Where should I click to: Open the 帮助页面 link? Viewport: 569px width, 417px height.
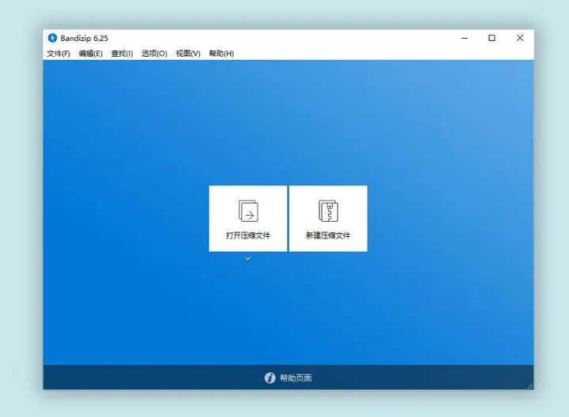click(x=296, y=378)
